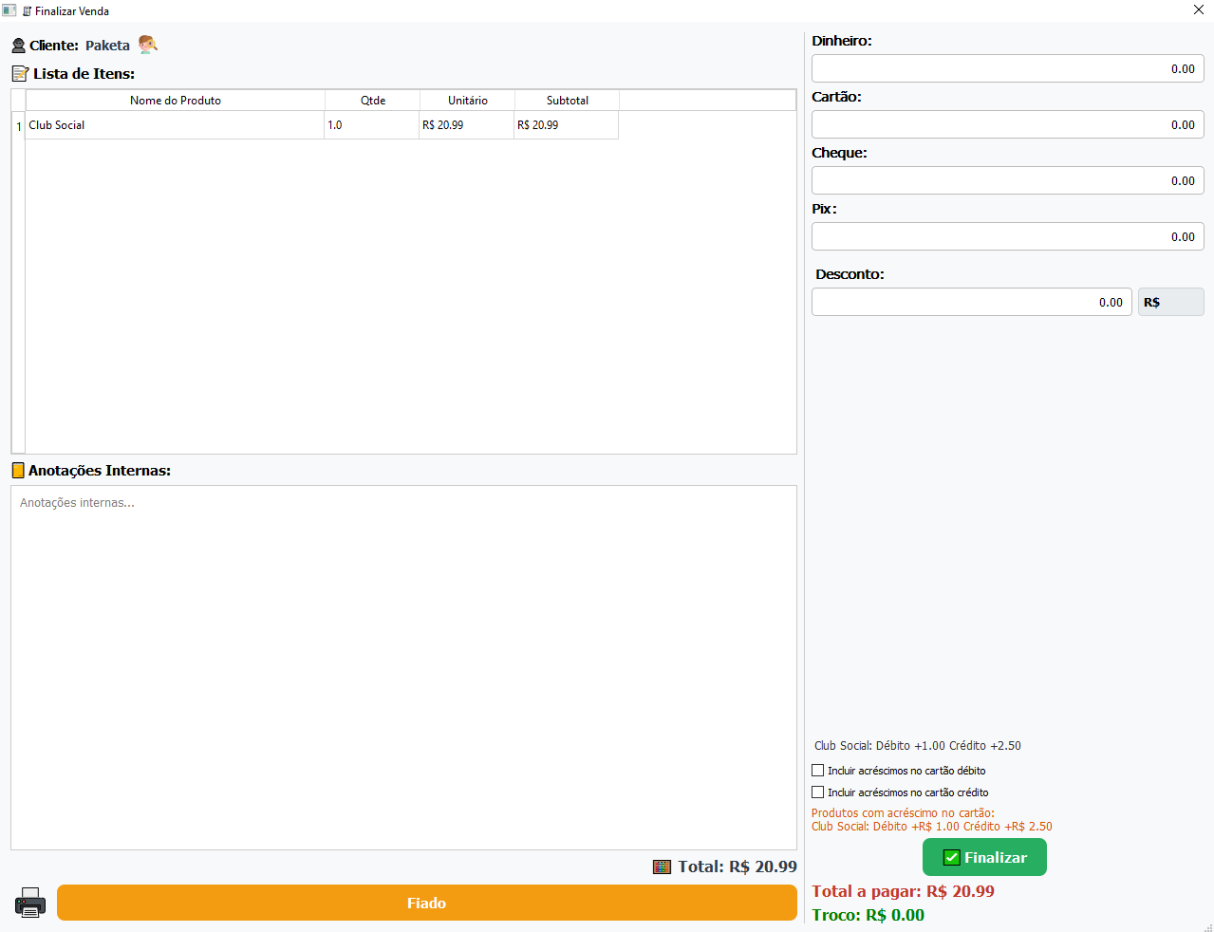Click the Qtde column header

click(x=372, y=101)
